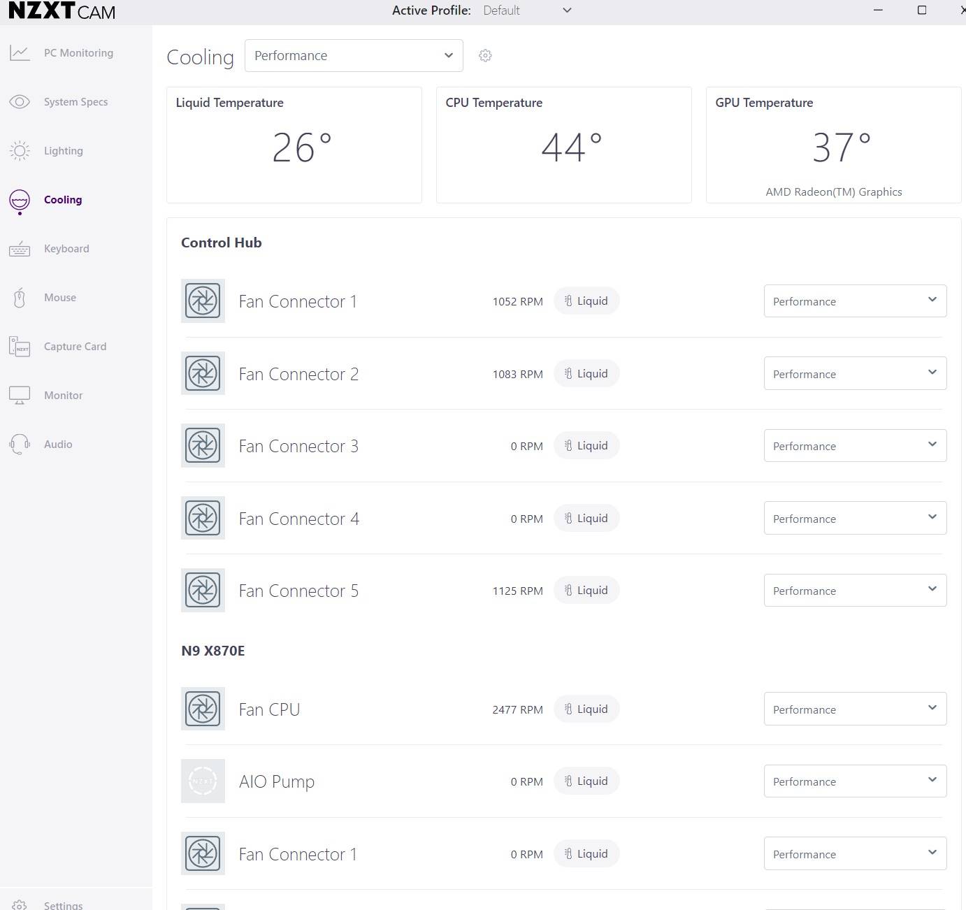This screenshot has height=910, width=966.
Task: Toggle Liquid sensor source for Fan CPU
Action: [x=586, y=709]
